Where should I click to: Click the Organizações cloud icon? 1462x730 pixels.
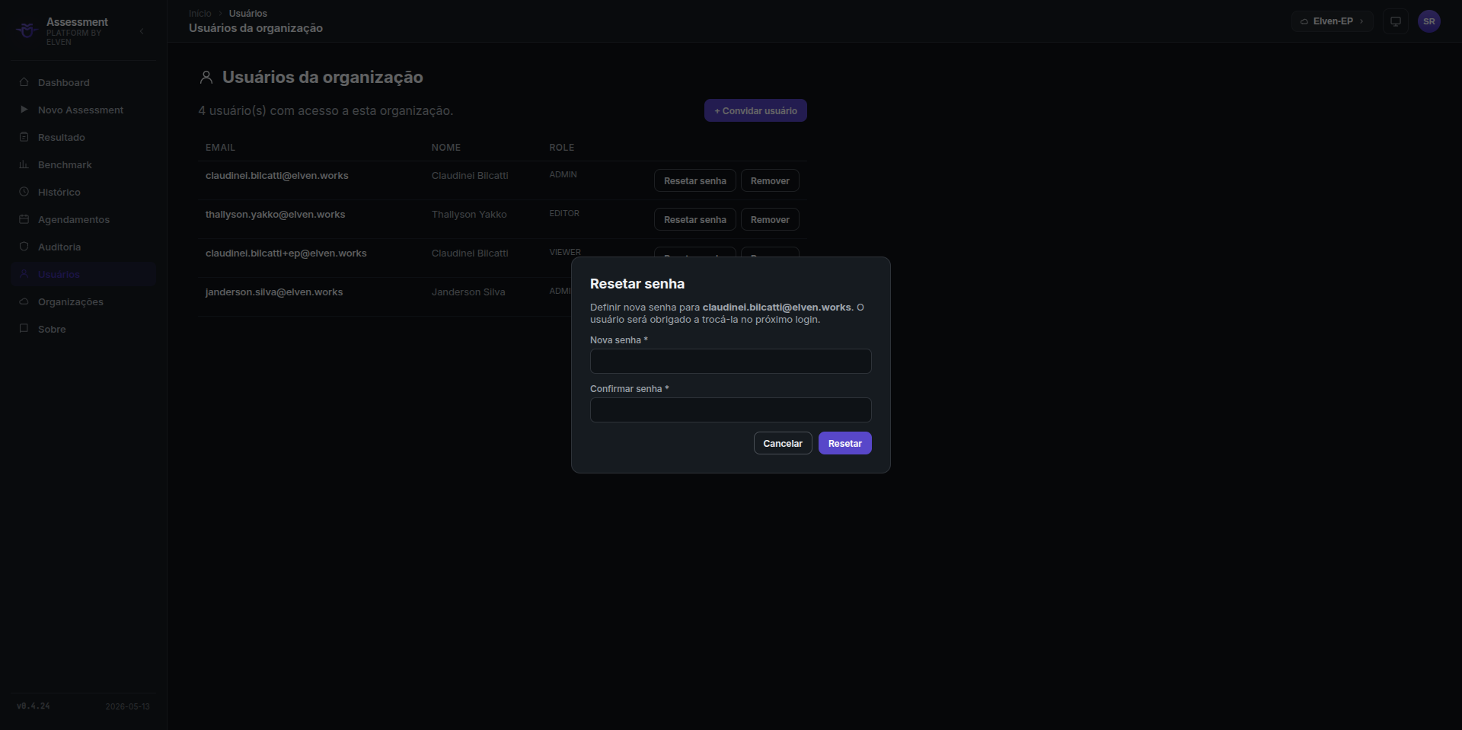pyautogui.click(x=24, y=301)
